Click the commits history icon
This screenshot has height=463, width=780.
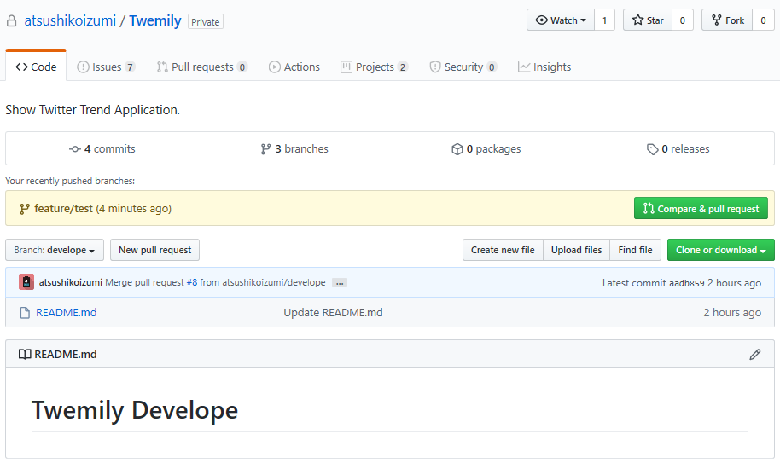click(75, 149)
